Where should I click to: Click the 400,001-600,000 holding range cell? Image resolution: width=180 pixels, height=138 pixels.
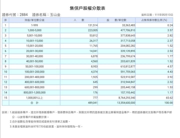pos(34,82)
